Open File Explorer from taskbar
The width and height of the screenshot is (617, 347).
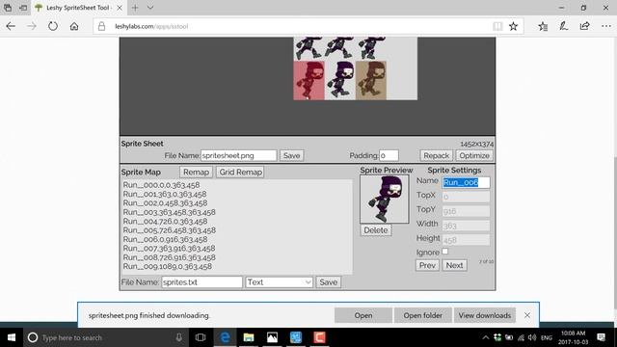pos(249,337)
